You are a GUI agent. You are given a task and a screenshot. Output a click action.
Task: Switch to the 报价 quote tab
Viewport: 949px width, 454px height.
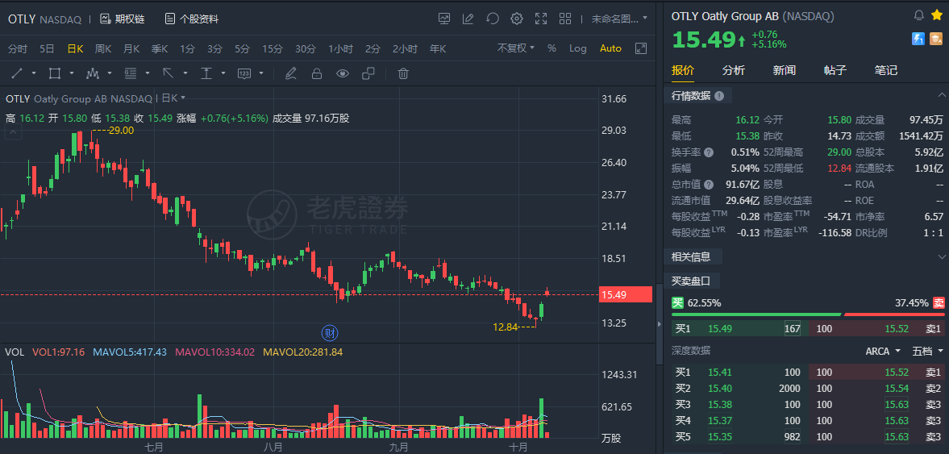click(683, 71)
